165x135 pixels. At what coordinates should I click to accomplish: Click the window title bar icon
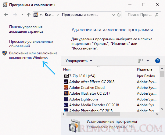tap(5, 5)
